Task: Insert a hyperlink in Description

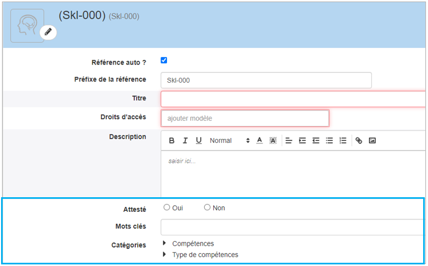Action: [x=359, y=141]
